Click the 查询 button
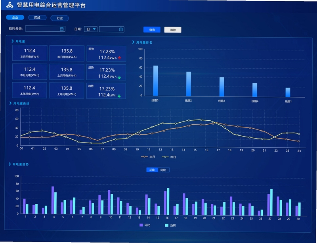The image size is (317, 243). click(152, 30)
